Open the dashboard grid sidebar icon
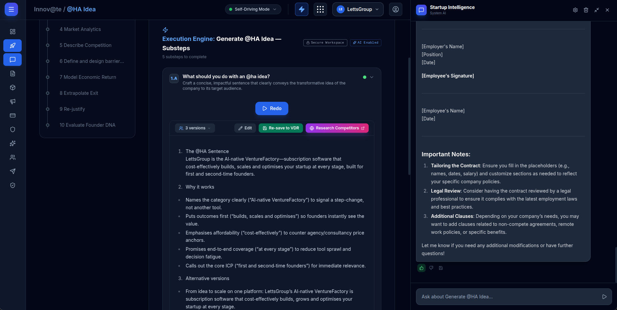 (13, 32)
